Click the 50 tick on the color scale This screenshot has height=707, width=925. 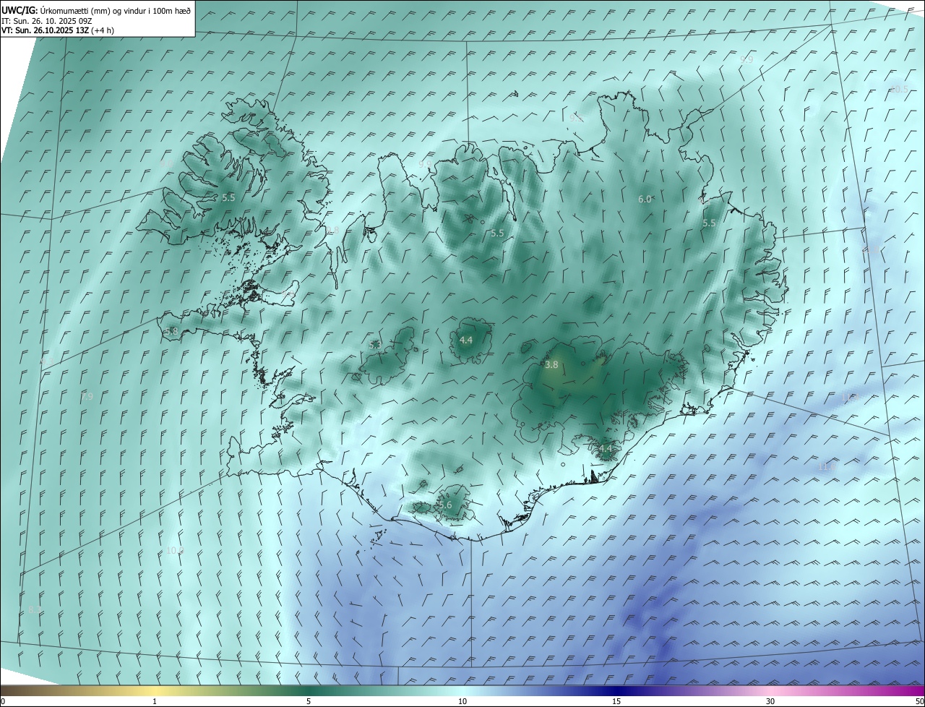coord(919,701)
